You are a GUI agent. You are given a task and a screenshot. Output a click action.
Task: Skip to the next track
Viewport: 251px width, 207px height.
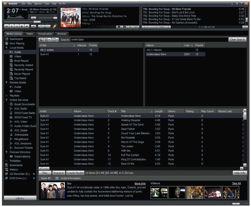(x=27, y=26)
